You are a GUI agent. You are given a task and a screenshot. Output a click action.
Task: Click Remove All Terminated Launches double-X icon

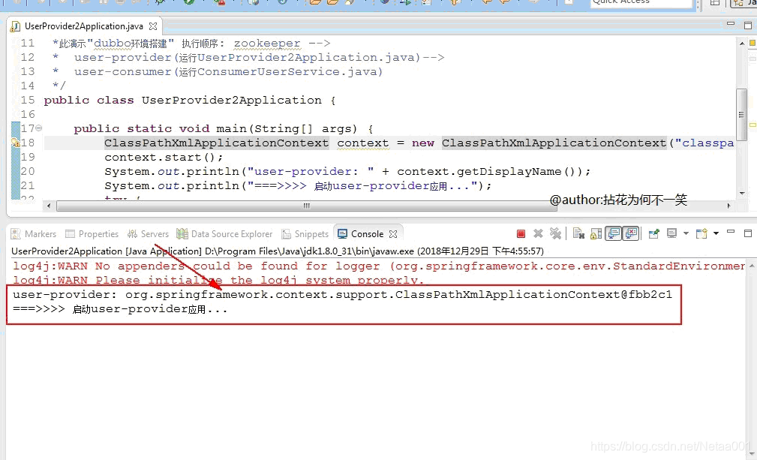click(x=556, y=234)
